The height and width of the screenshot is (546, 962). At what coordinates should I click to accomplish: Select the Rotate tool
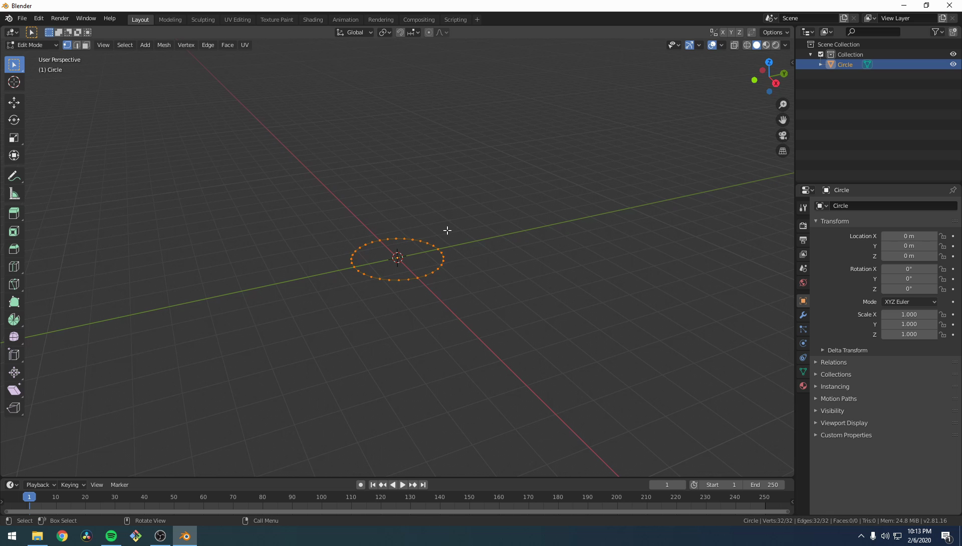pyautogui.click(x=14, y=120)
